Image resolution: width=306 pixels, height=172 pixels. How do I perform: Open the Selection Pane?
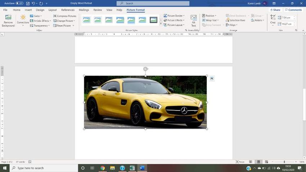coord(235,20)
